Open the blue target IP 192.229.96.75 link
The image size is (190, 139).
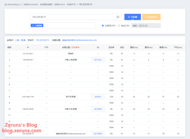(42, 40)
